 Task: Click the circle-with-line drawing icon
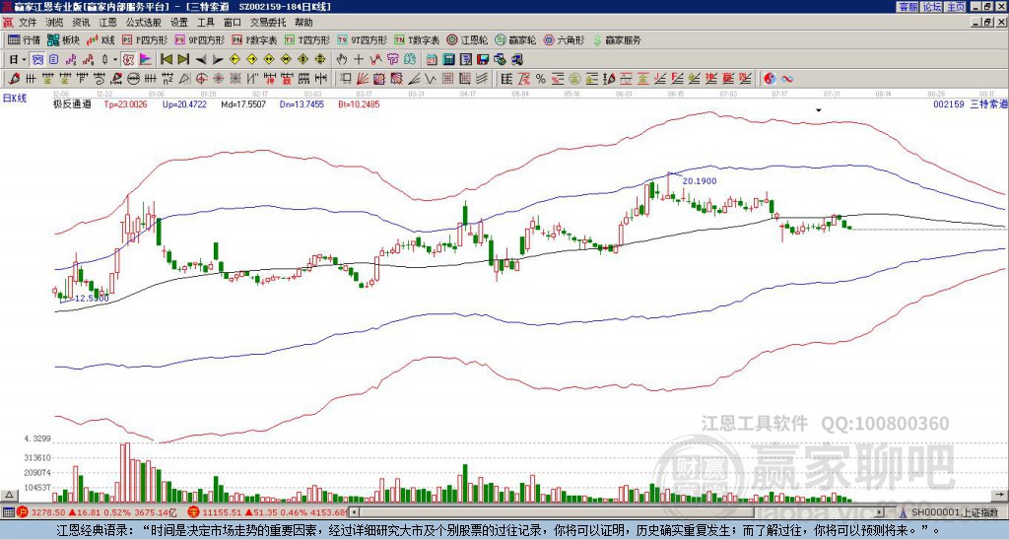click(133, 79)
